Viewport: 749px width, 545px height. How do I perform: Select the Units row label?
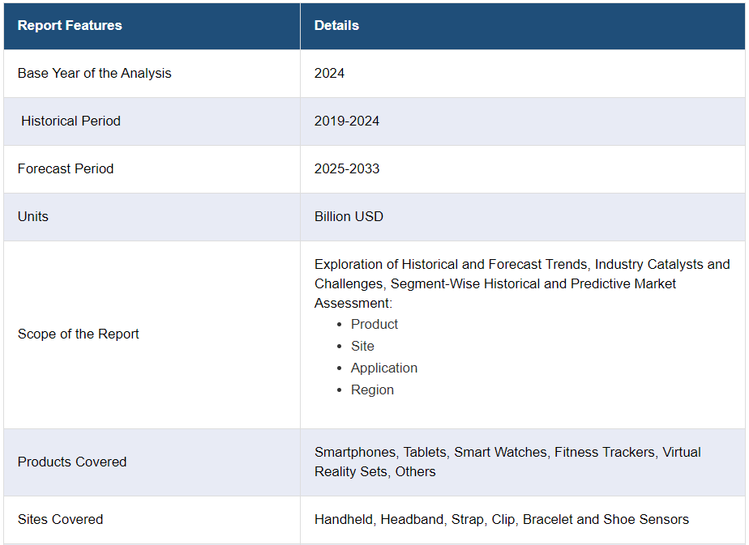pos(33,217)
